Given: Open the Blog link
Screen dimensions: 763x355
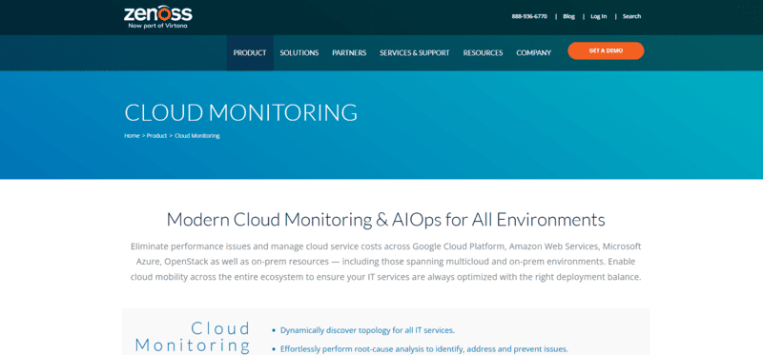Looking at the screenshot, I should pos(568,16).
